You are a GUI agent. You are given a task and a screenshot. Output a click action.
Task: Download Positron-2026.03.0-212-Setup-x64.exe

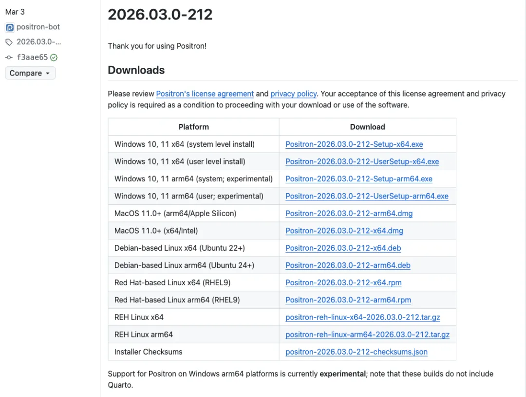tap(354, 144)
